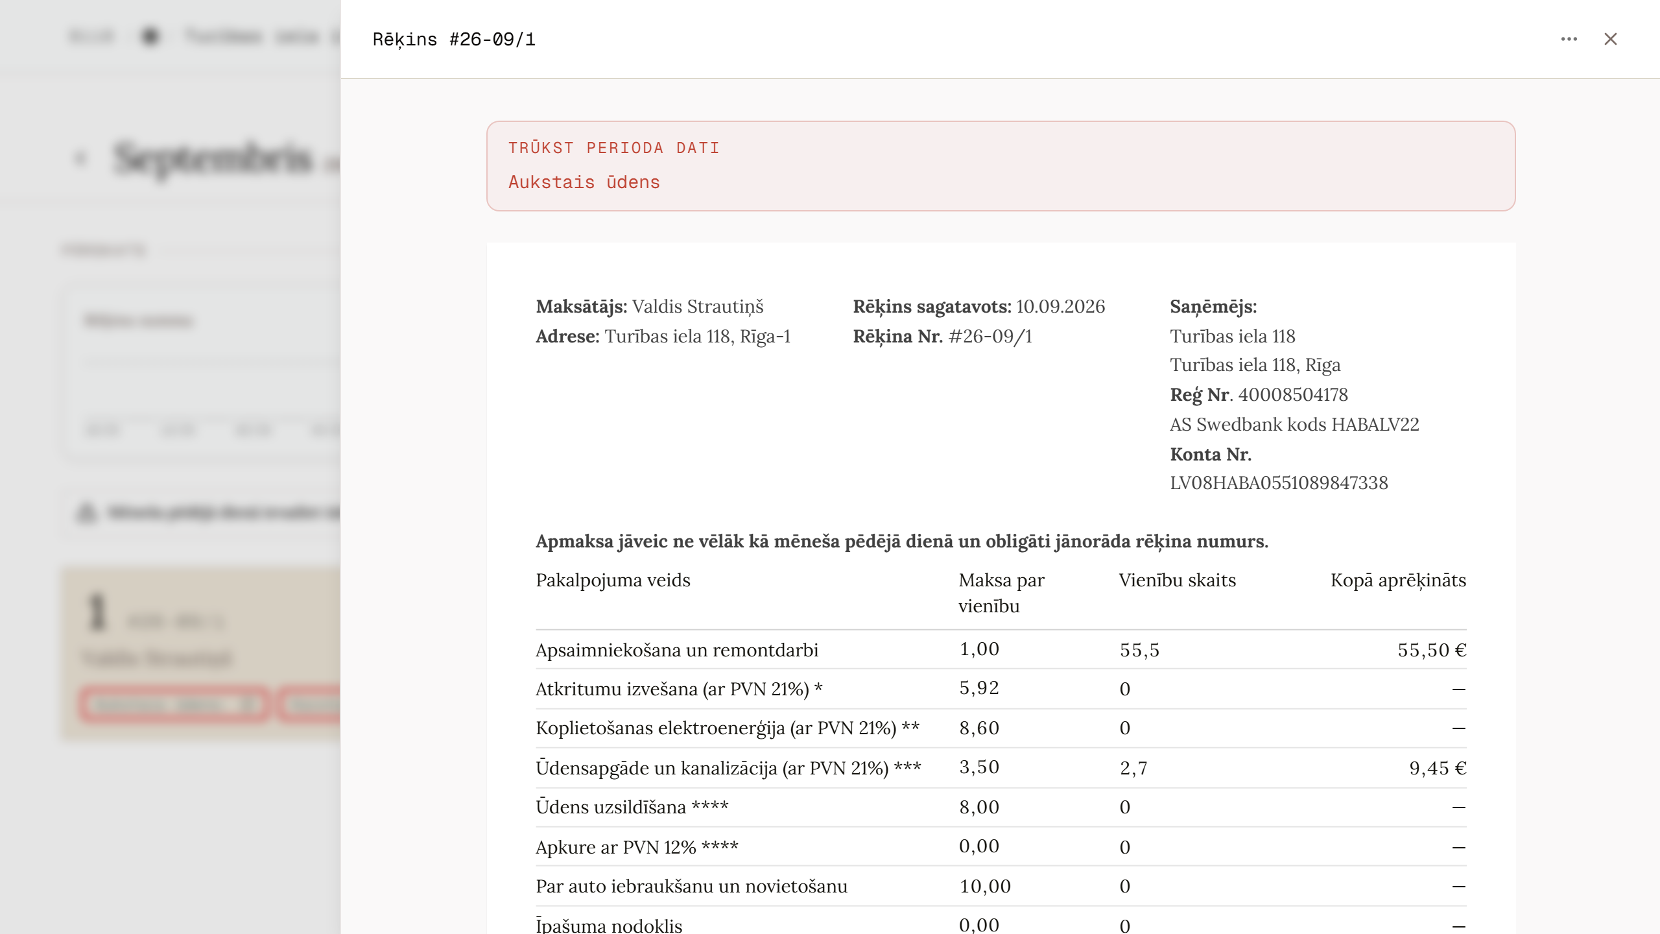Select invoice number '#26-09/1' in document

point(990,336)
